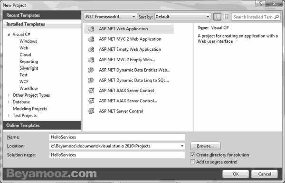
Task: Close the New Project dialog
Action: pos(274,4)
